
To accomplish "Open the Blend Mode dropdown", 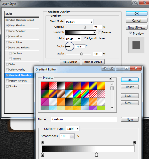I will [79, 22].
